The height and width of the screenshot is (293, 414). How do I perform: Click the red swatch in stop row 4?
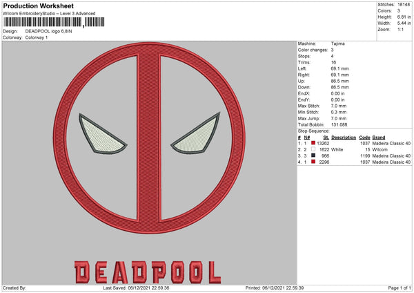point(313,162)
